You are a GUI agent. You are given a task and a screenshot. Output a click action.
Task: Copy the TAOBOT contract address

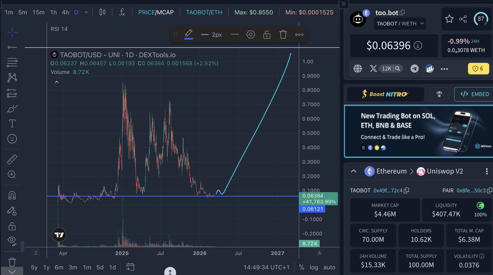(406, 191)
